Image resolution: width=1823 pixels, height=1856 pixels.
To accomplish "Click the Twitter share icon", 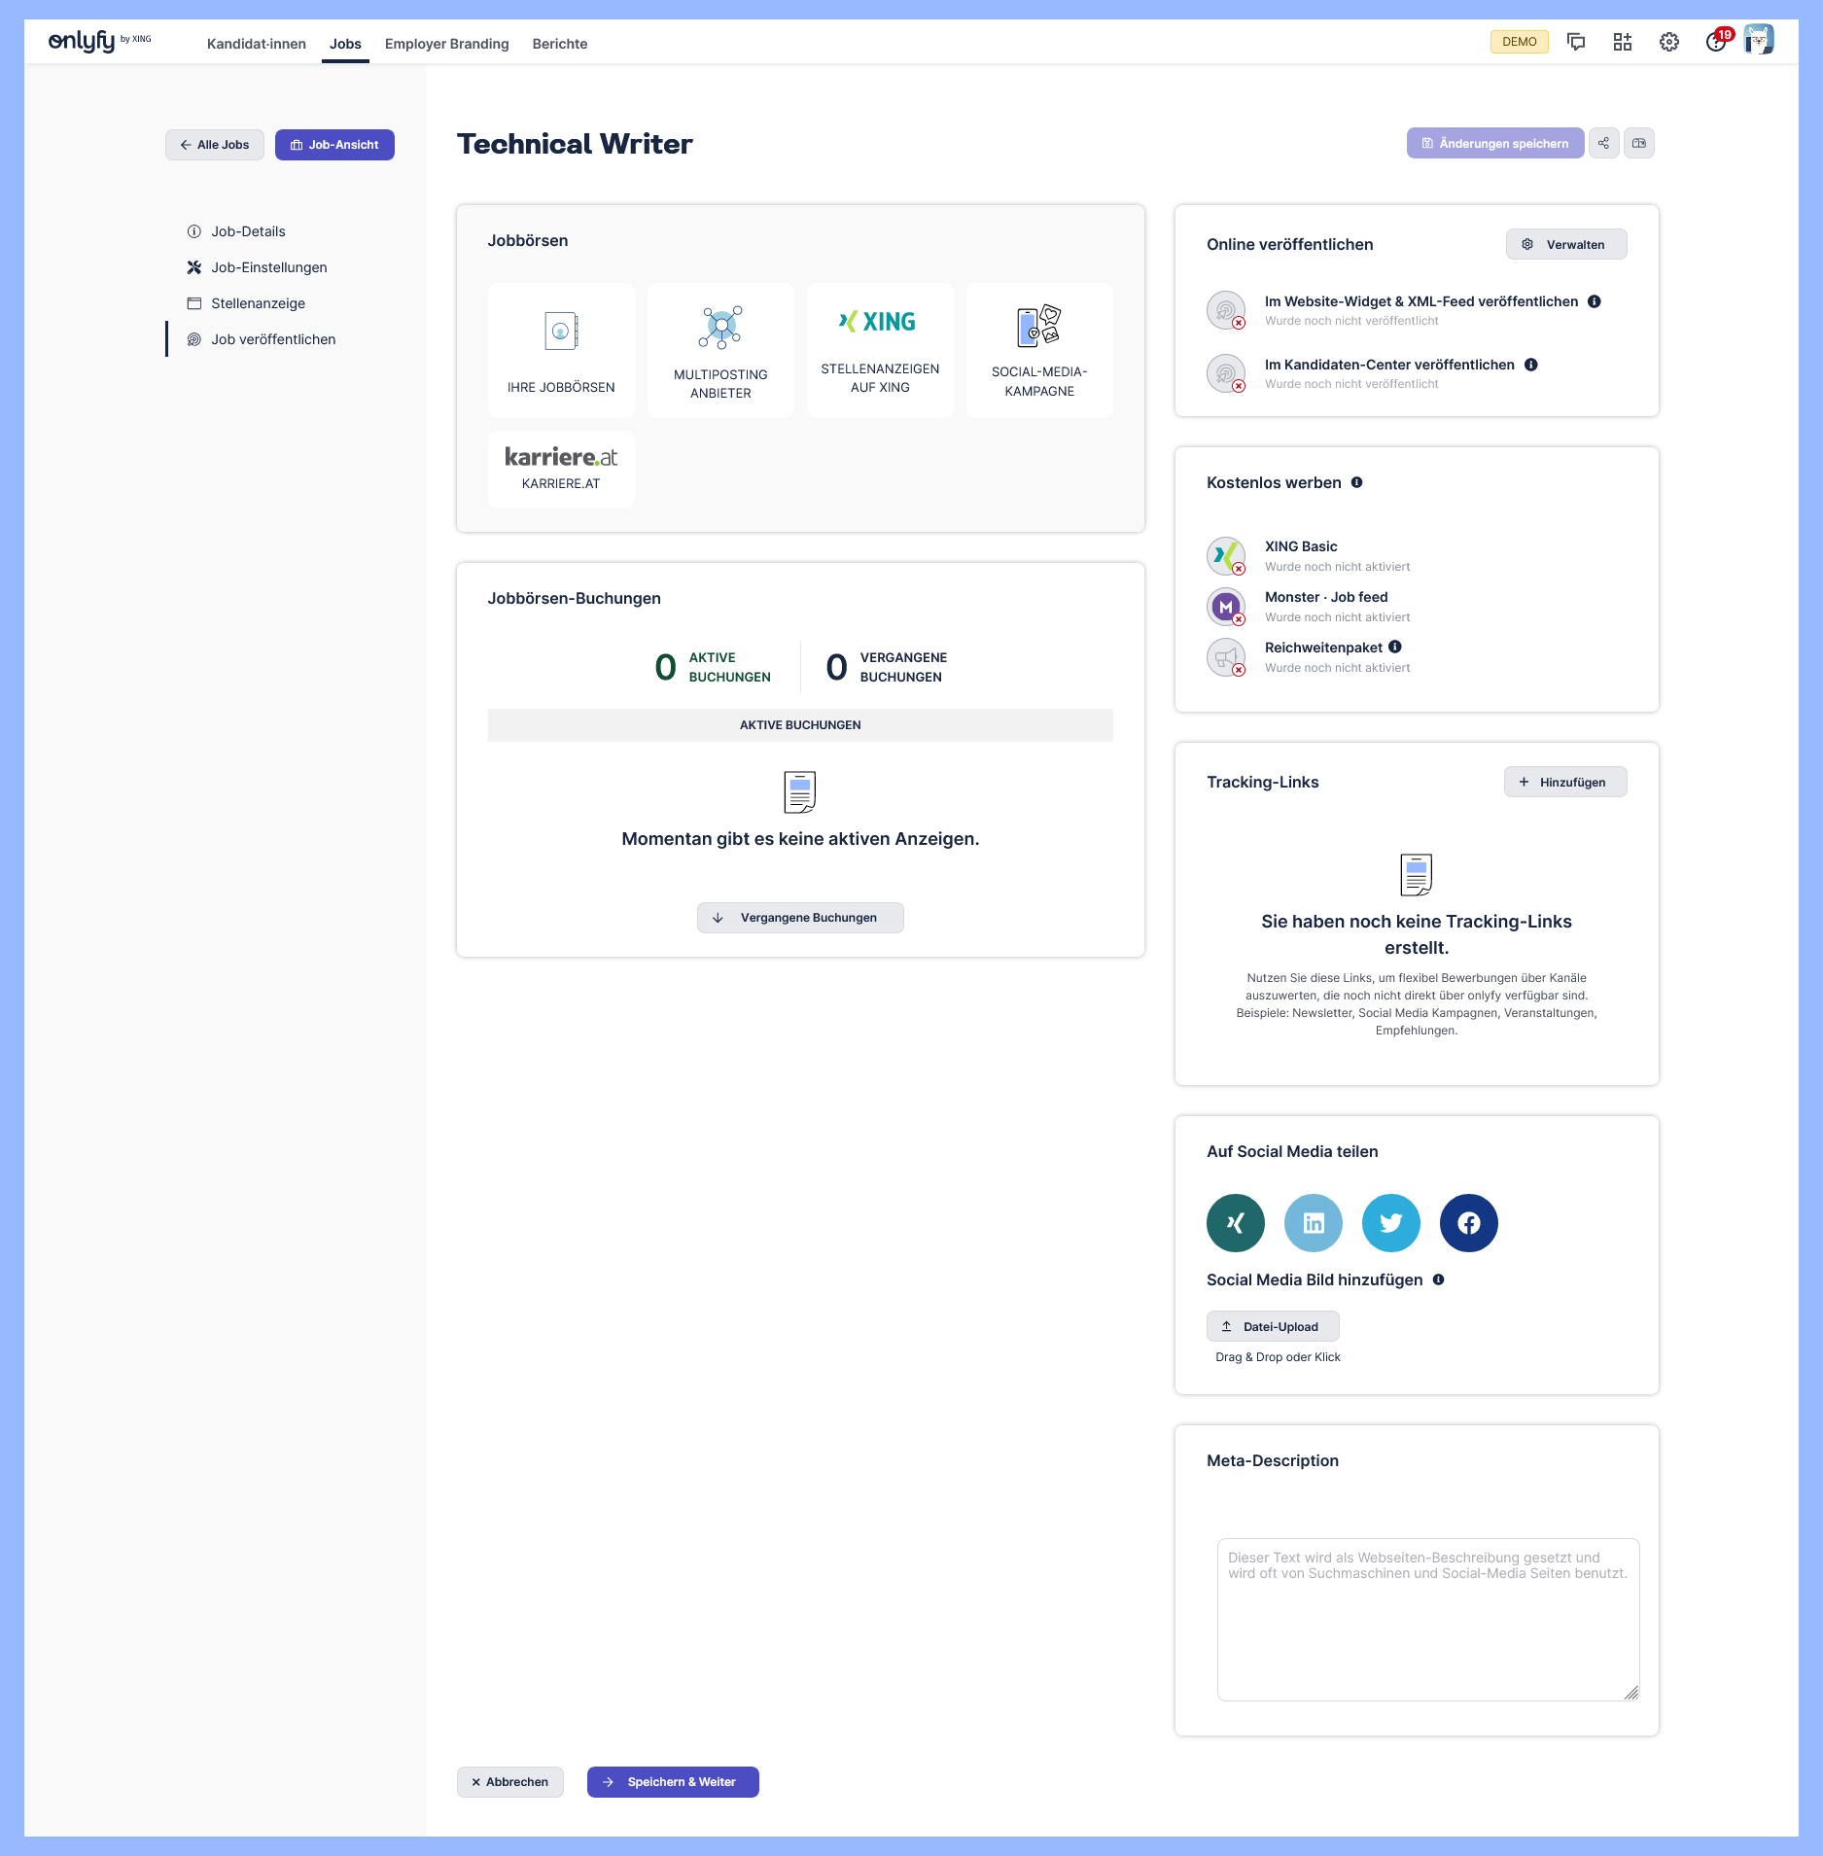I will coord(1390,1222).
